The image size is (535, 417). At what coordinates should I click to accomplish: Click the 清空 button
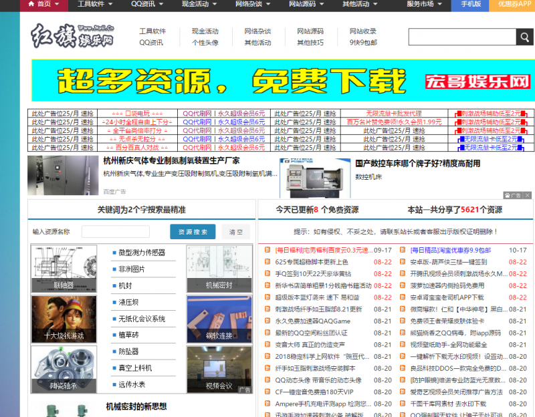pos(236,232)
